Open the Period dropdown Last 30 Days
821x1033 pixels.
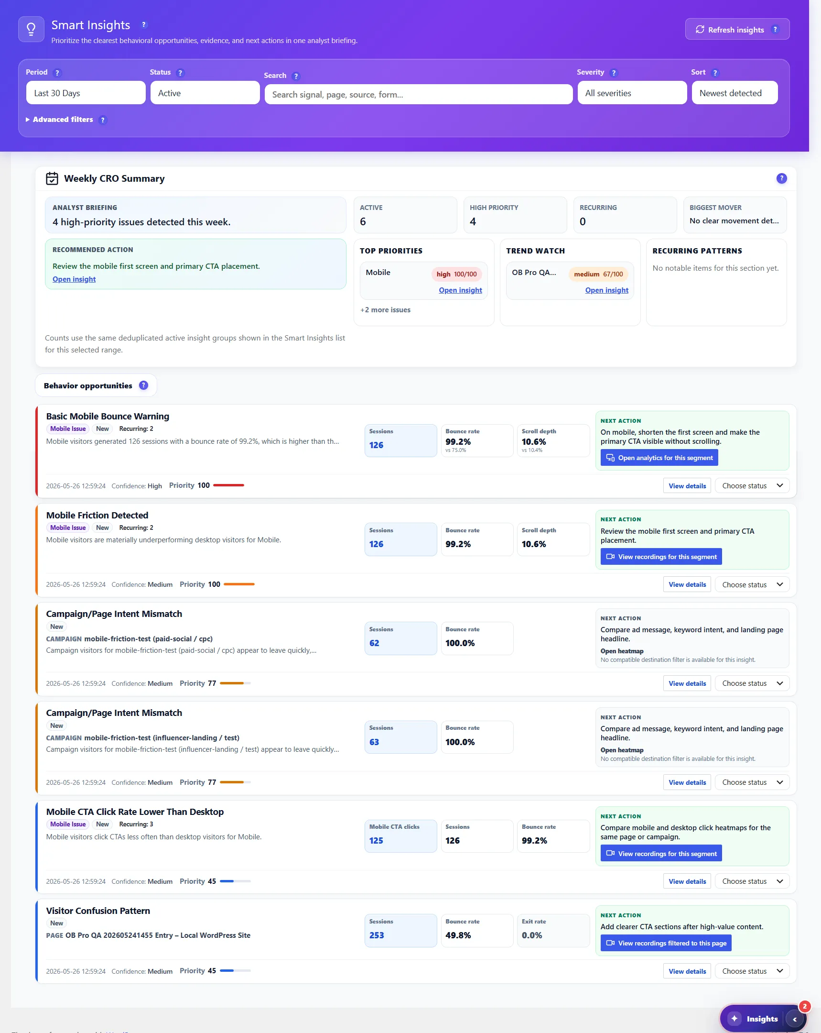[x=86, y=93]
